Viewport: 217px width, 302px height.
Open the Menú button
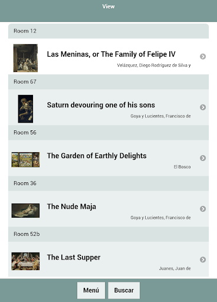(x=91, y=290)
